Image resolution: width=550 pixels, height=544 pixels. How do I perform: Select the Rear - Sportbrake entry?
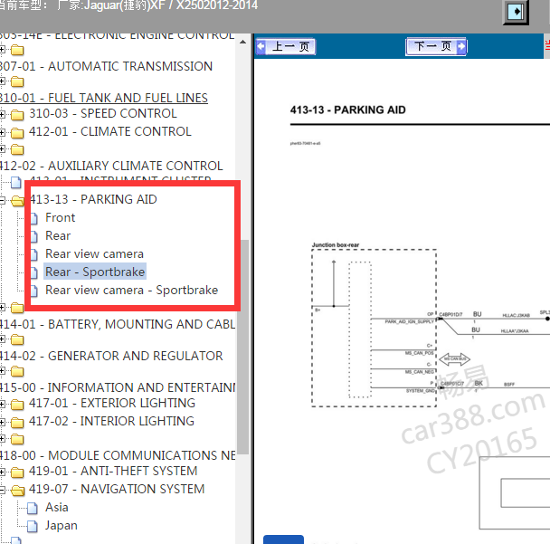[x=95, y=272]
